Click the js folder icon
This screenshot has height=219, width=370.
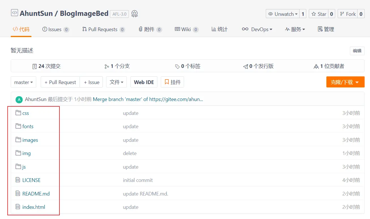(x=18, y=167)
